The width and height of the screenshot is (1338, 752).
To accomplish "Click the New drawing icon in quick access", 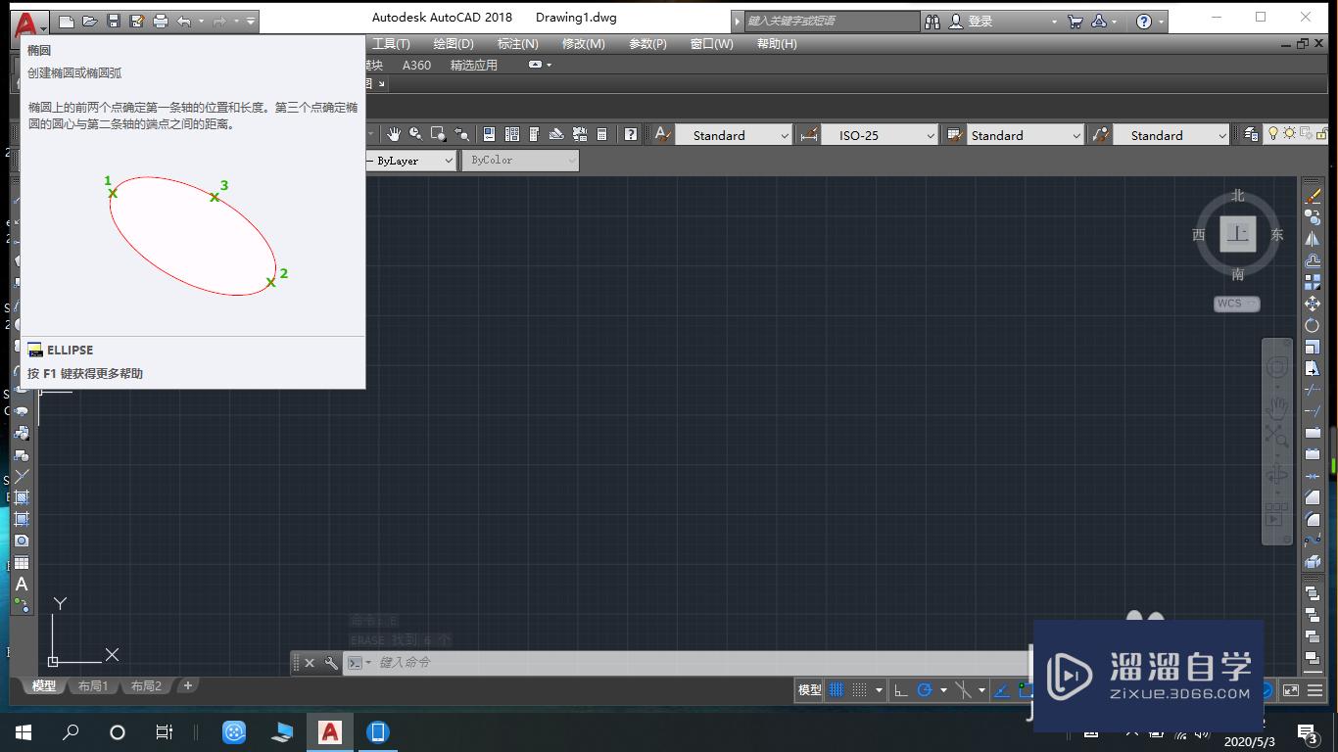I will point(67,21).
